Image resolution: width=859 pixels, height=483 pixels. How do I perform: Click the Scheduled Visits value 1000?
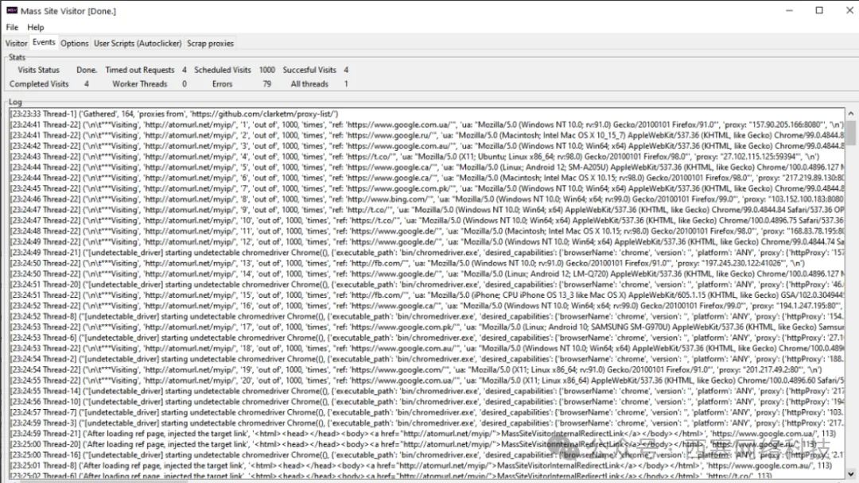pos(266,70)
